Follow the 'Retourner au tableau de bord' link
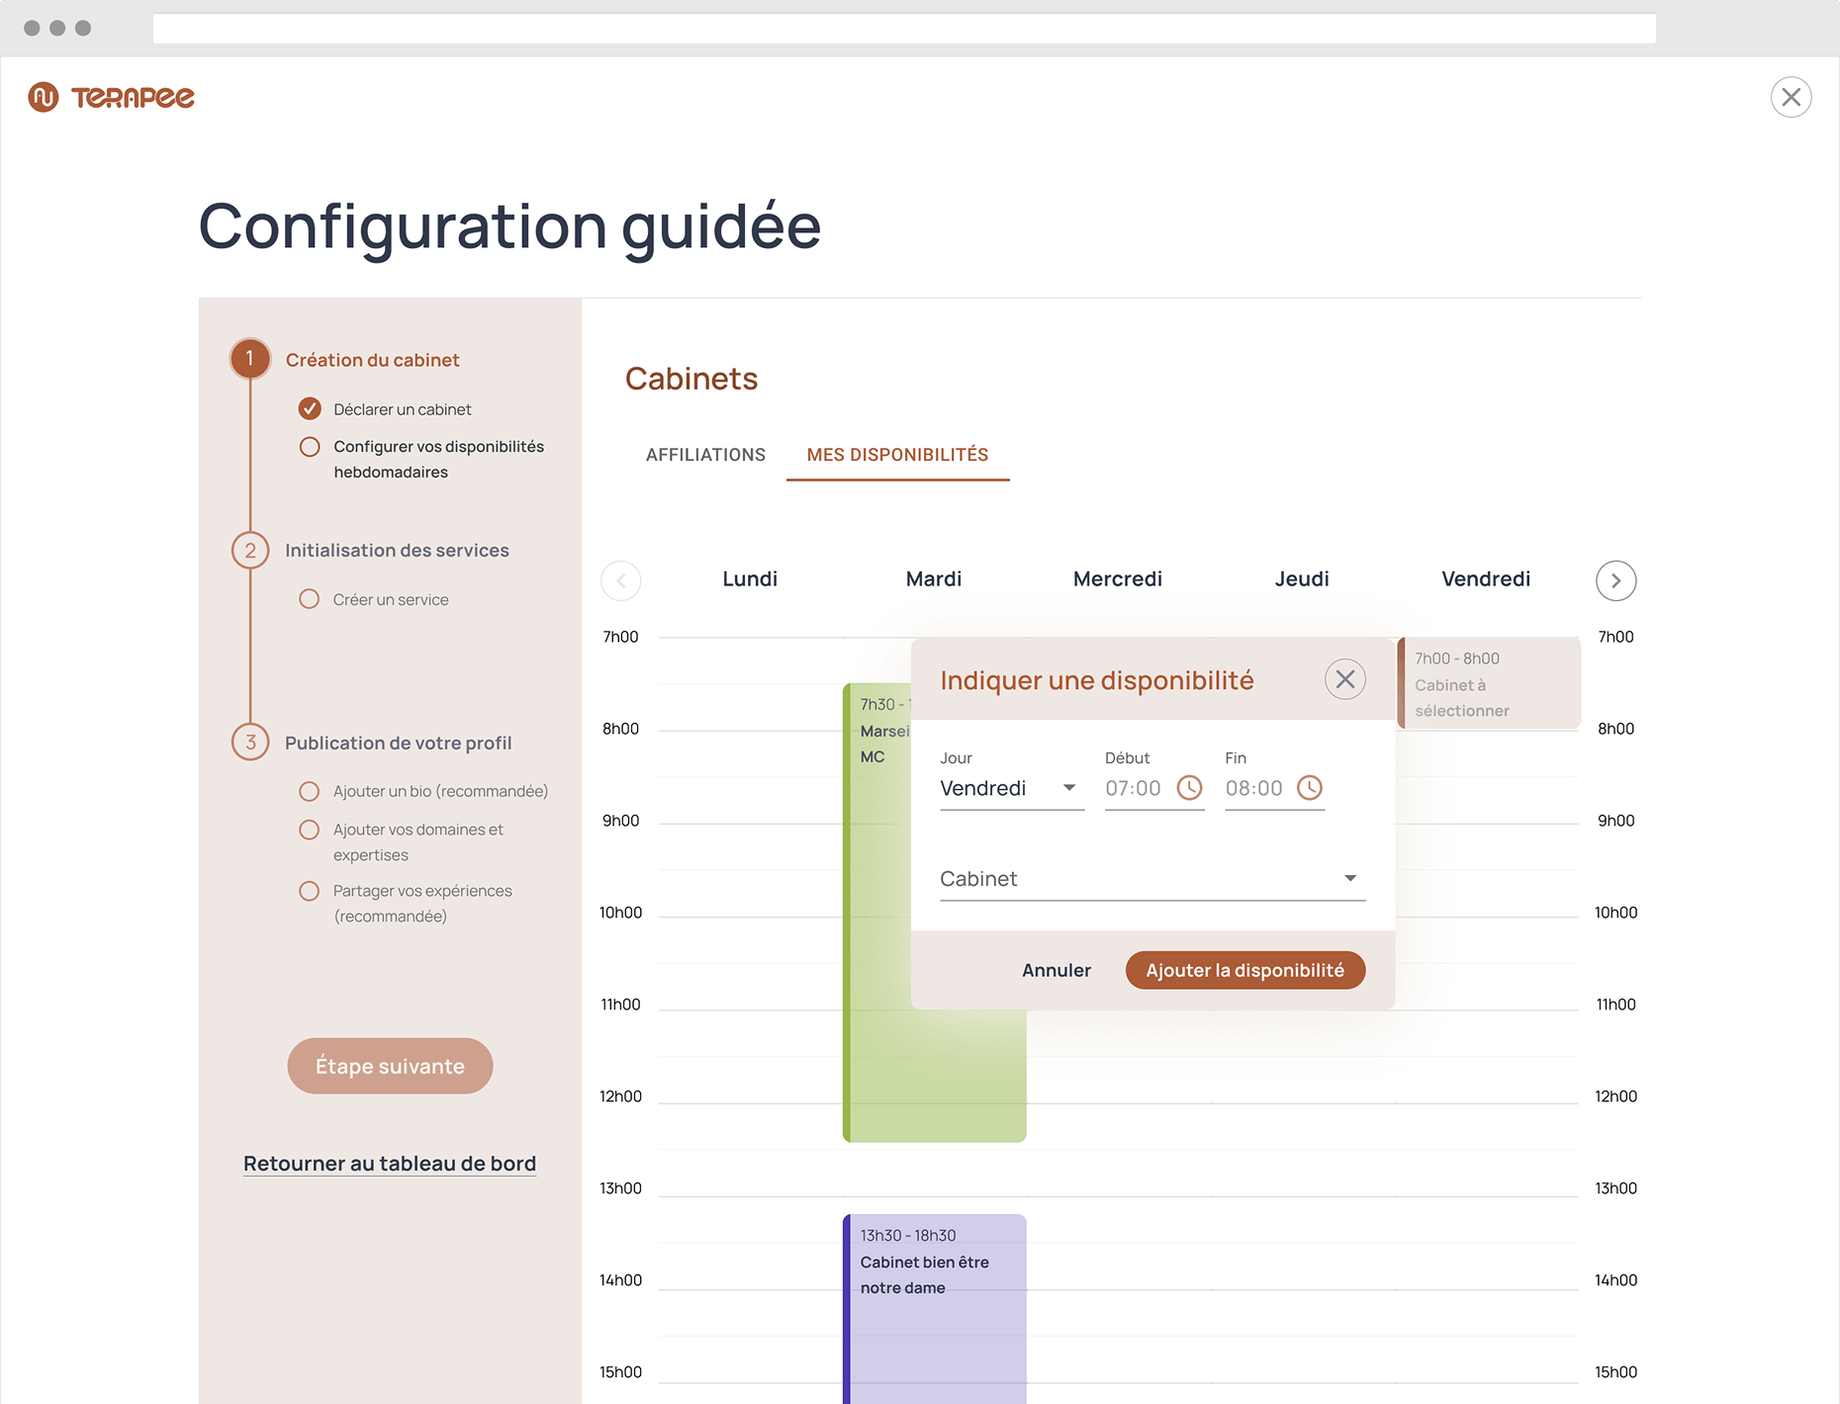Viewport: 1840px width, 1404px height. click(390, 1164)
